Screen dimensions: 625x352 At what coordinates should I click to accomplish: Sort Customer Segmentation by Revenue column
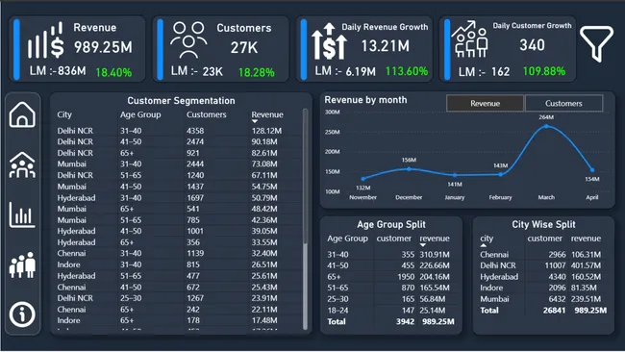click(267, 114)
